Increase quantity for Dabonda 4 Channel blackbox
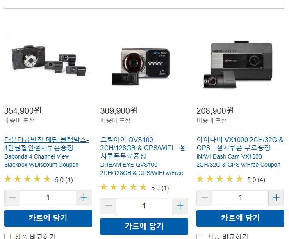 (x=84, y=198)
